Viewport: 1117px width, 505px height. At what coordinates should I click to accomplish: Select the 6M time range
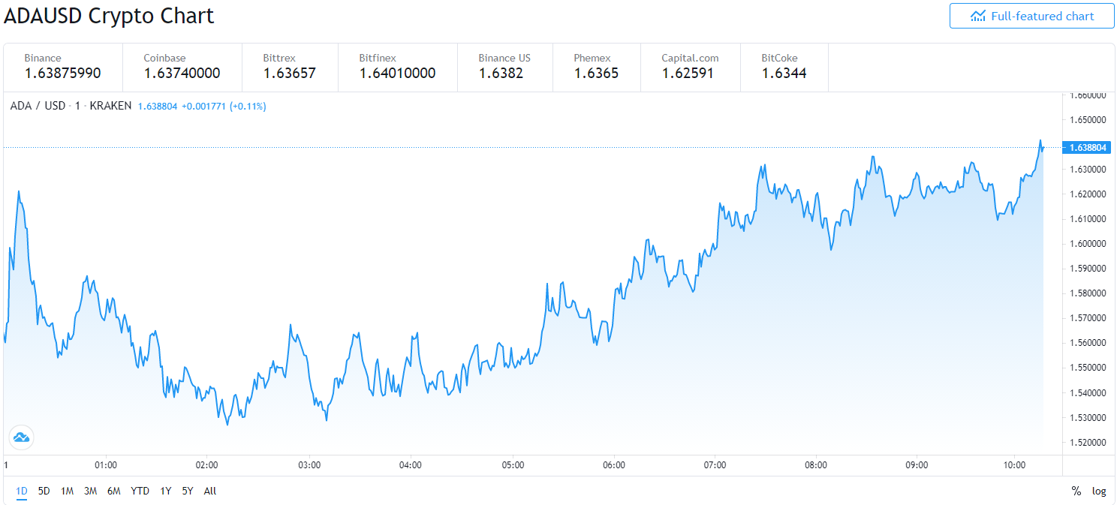click(x=113, y=491)
